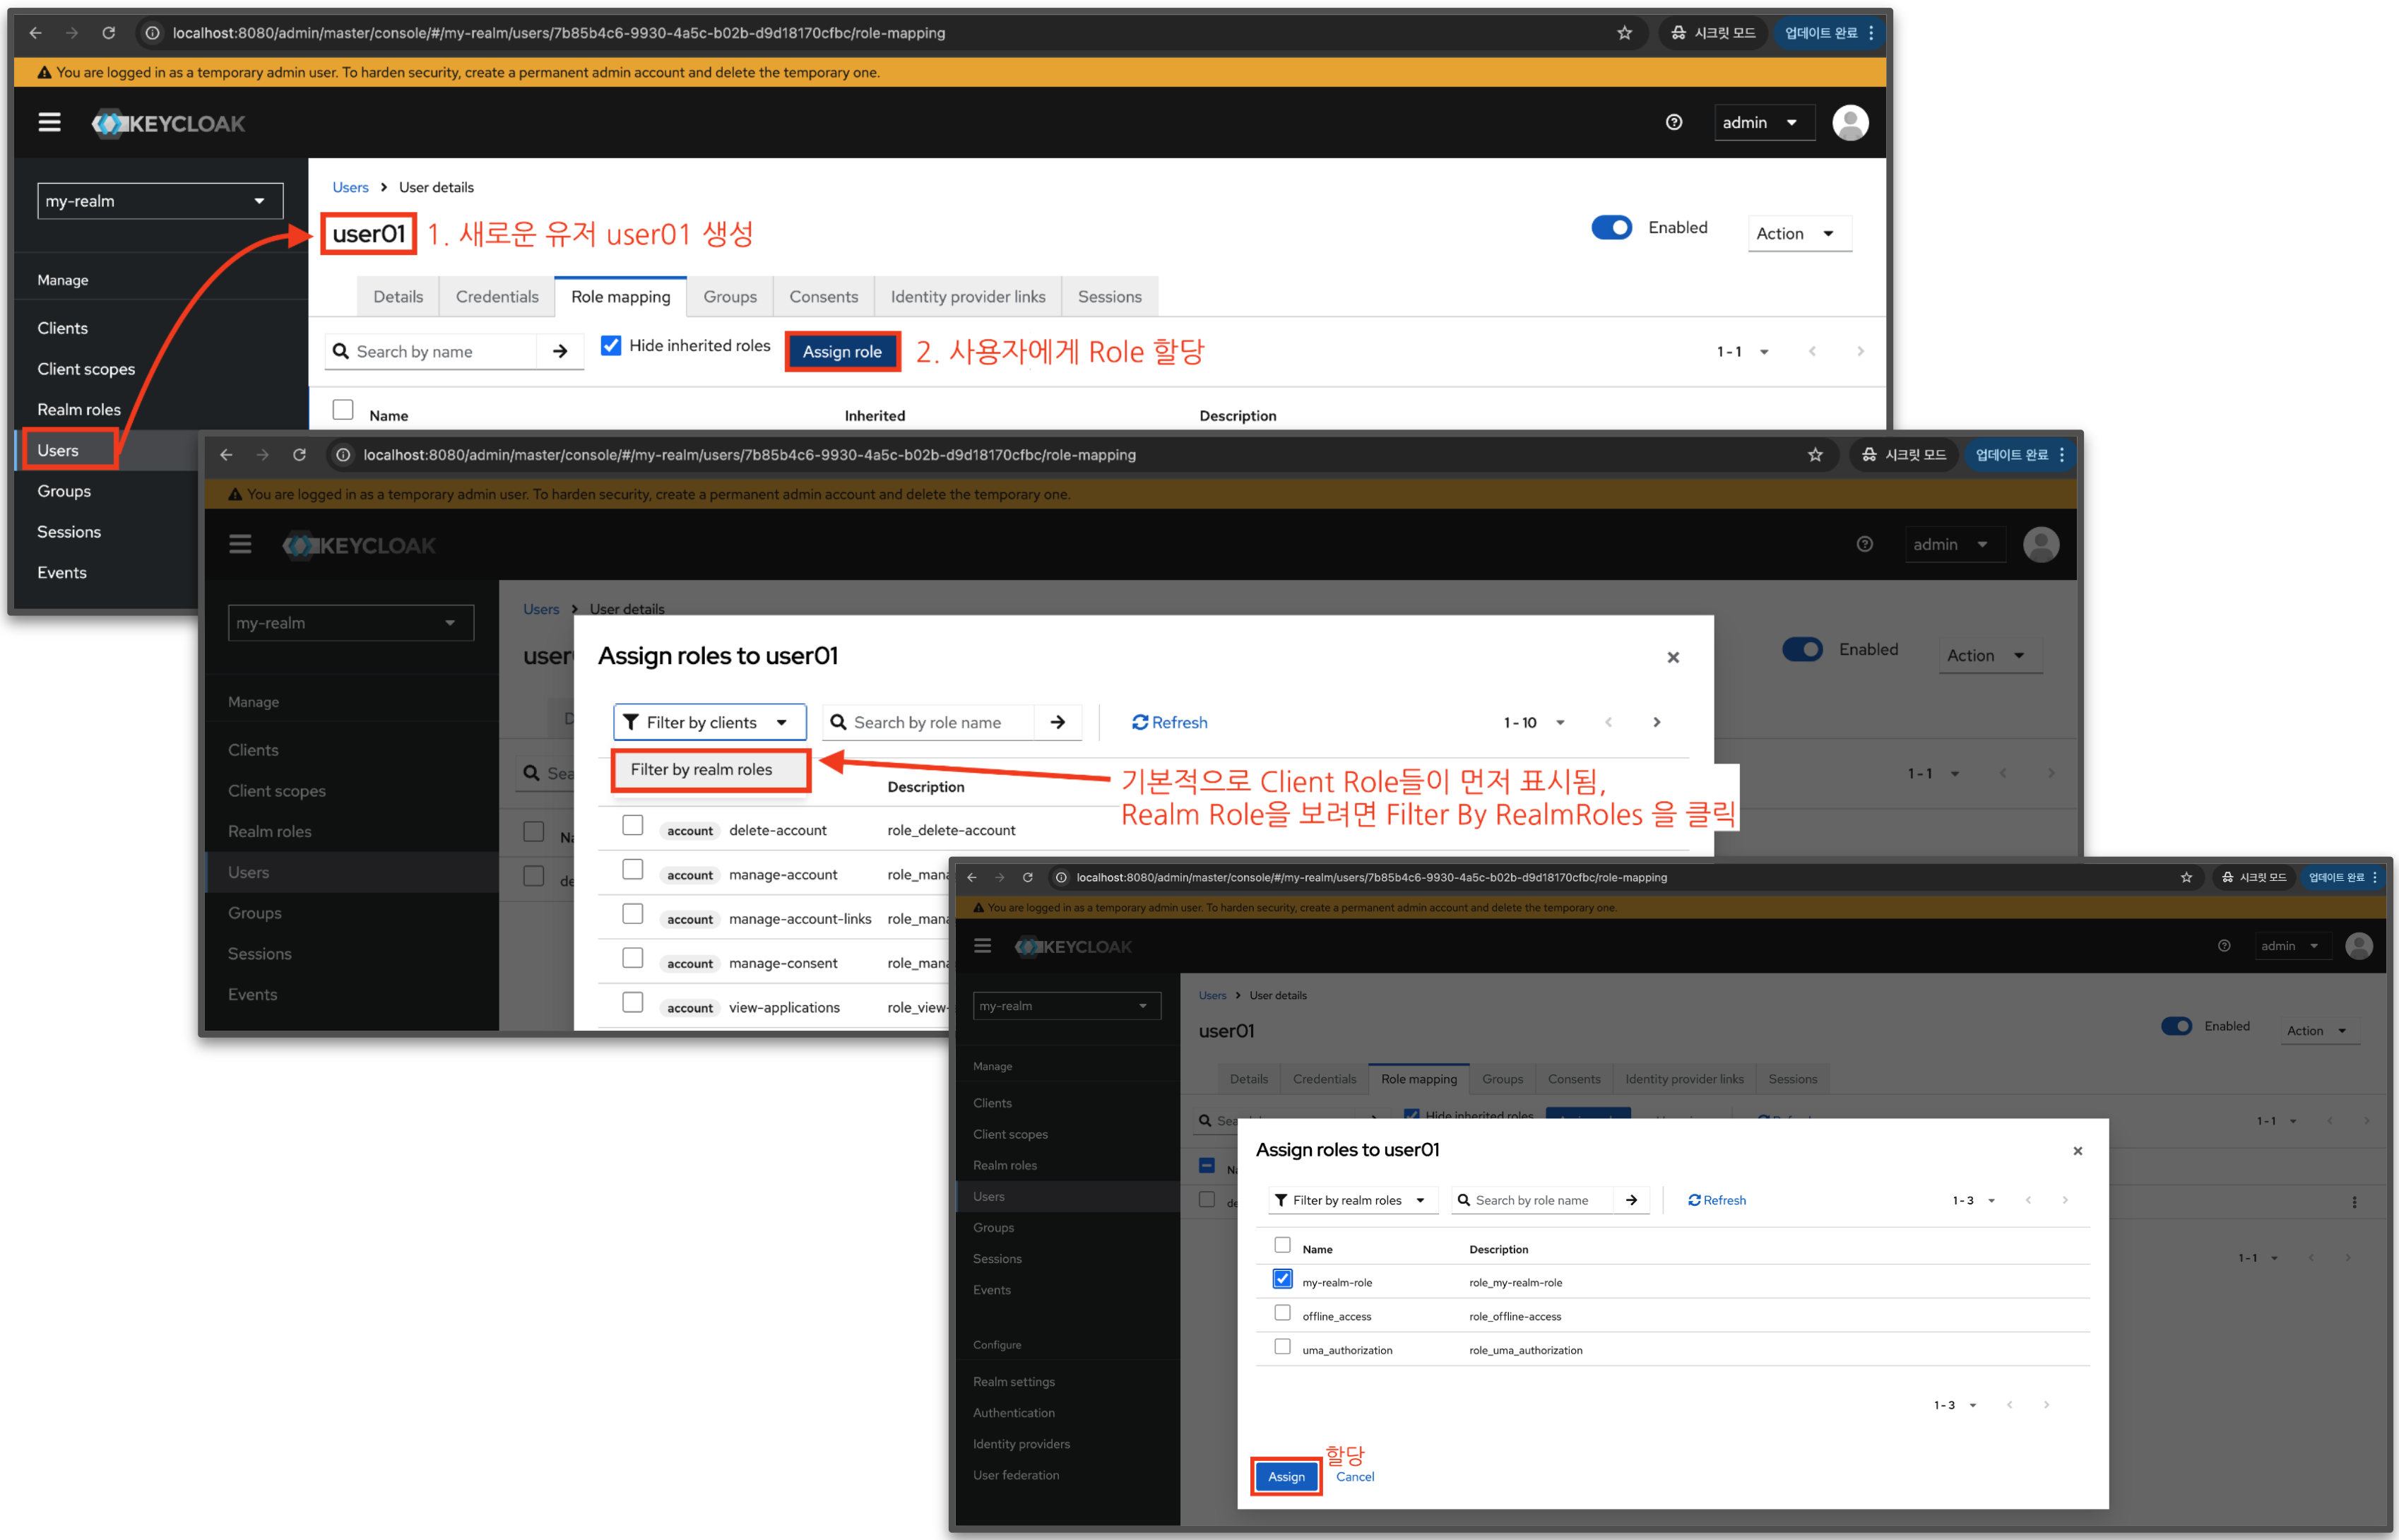Click the blue Assign role button

842,351
